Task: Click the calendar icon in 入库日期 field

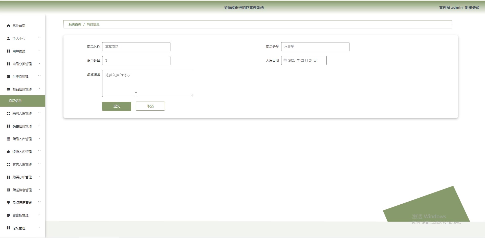Action: [285, 60]
